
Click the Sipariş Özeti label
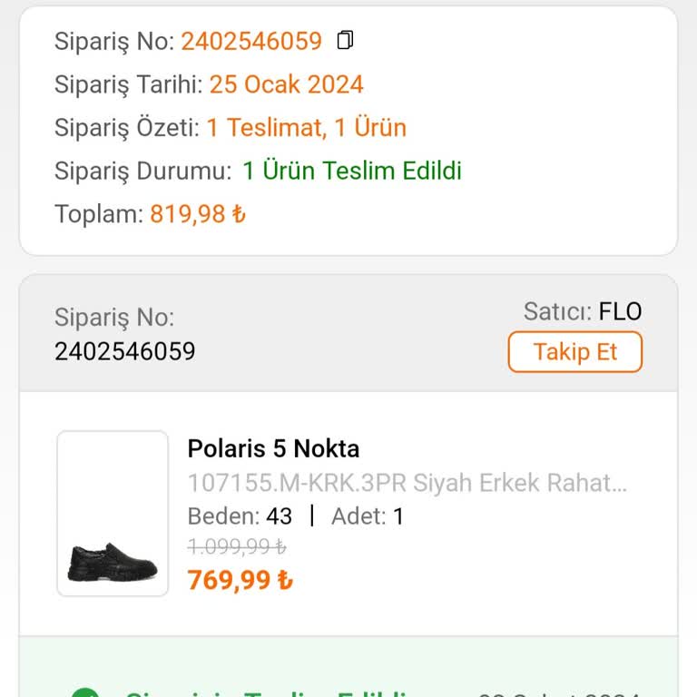[x=126, y=128]
